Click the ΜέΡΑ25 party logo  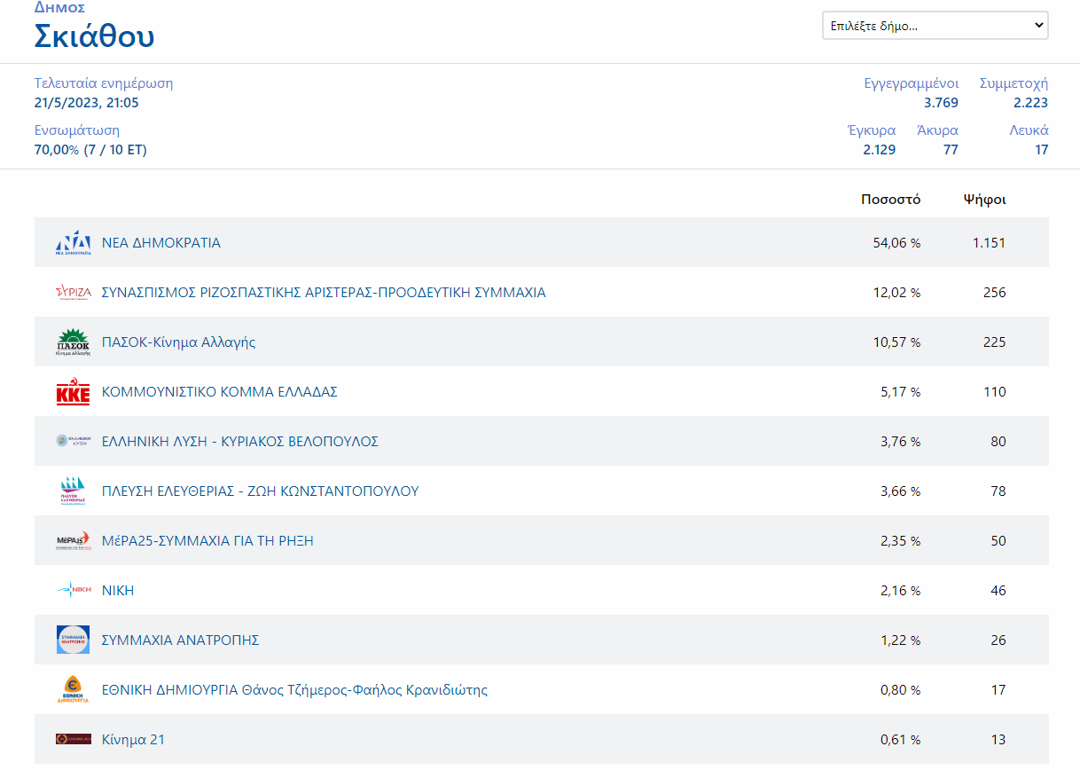click(73, 541)
